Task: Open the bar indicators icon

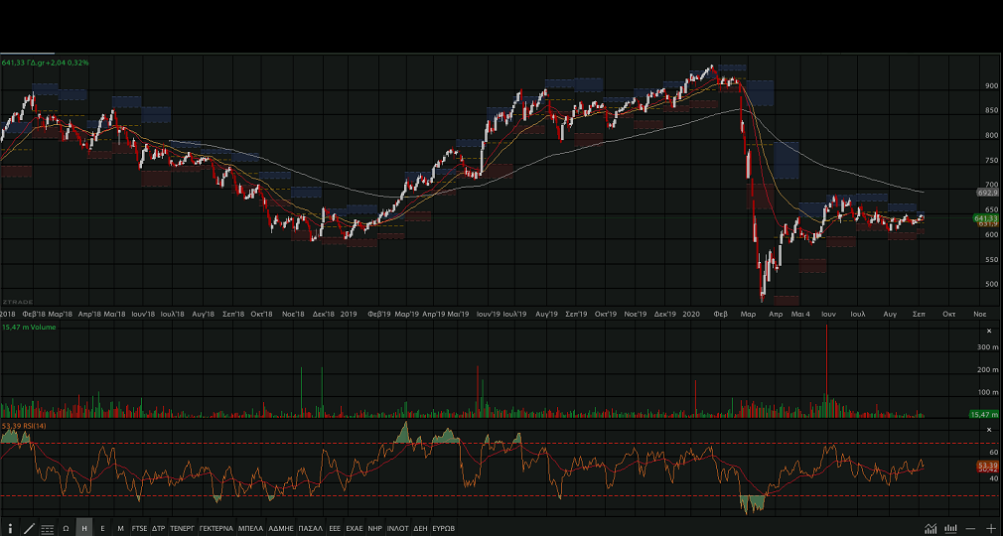Action: pos(951,528)
